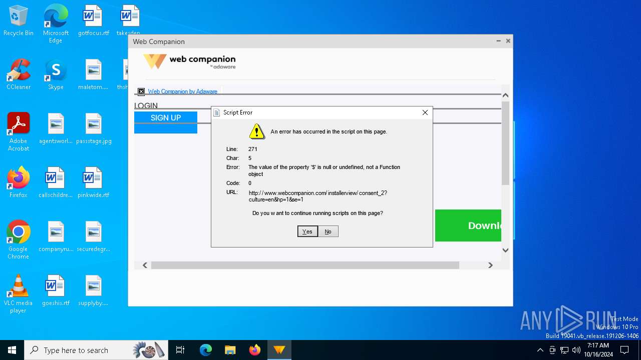The width and height of the screenshot is (641, 360).
Task: Select passstage.jpg on the desktop
Action: (x=93, y=129)
